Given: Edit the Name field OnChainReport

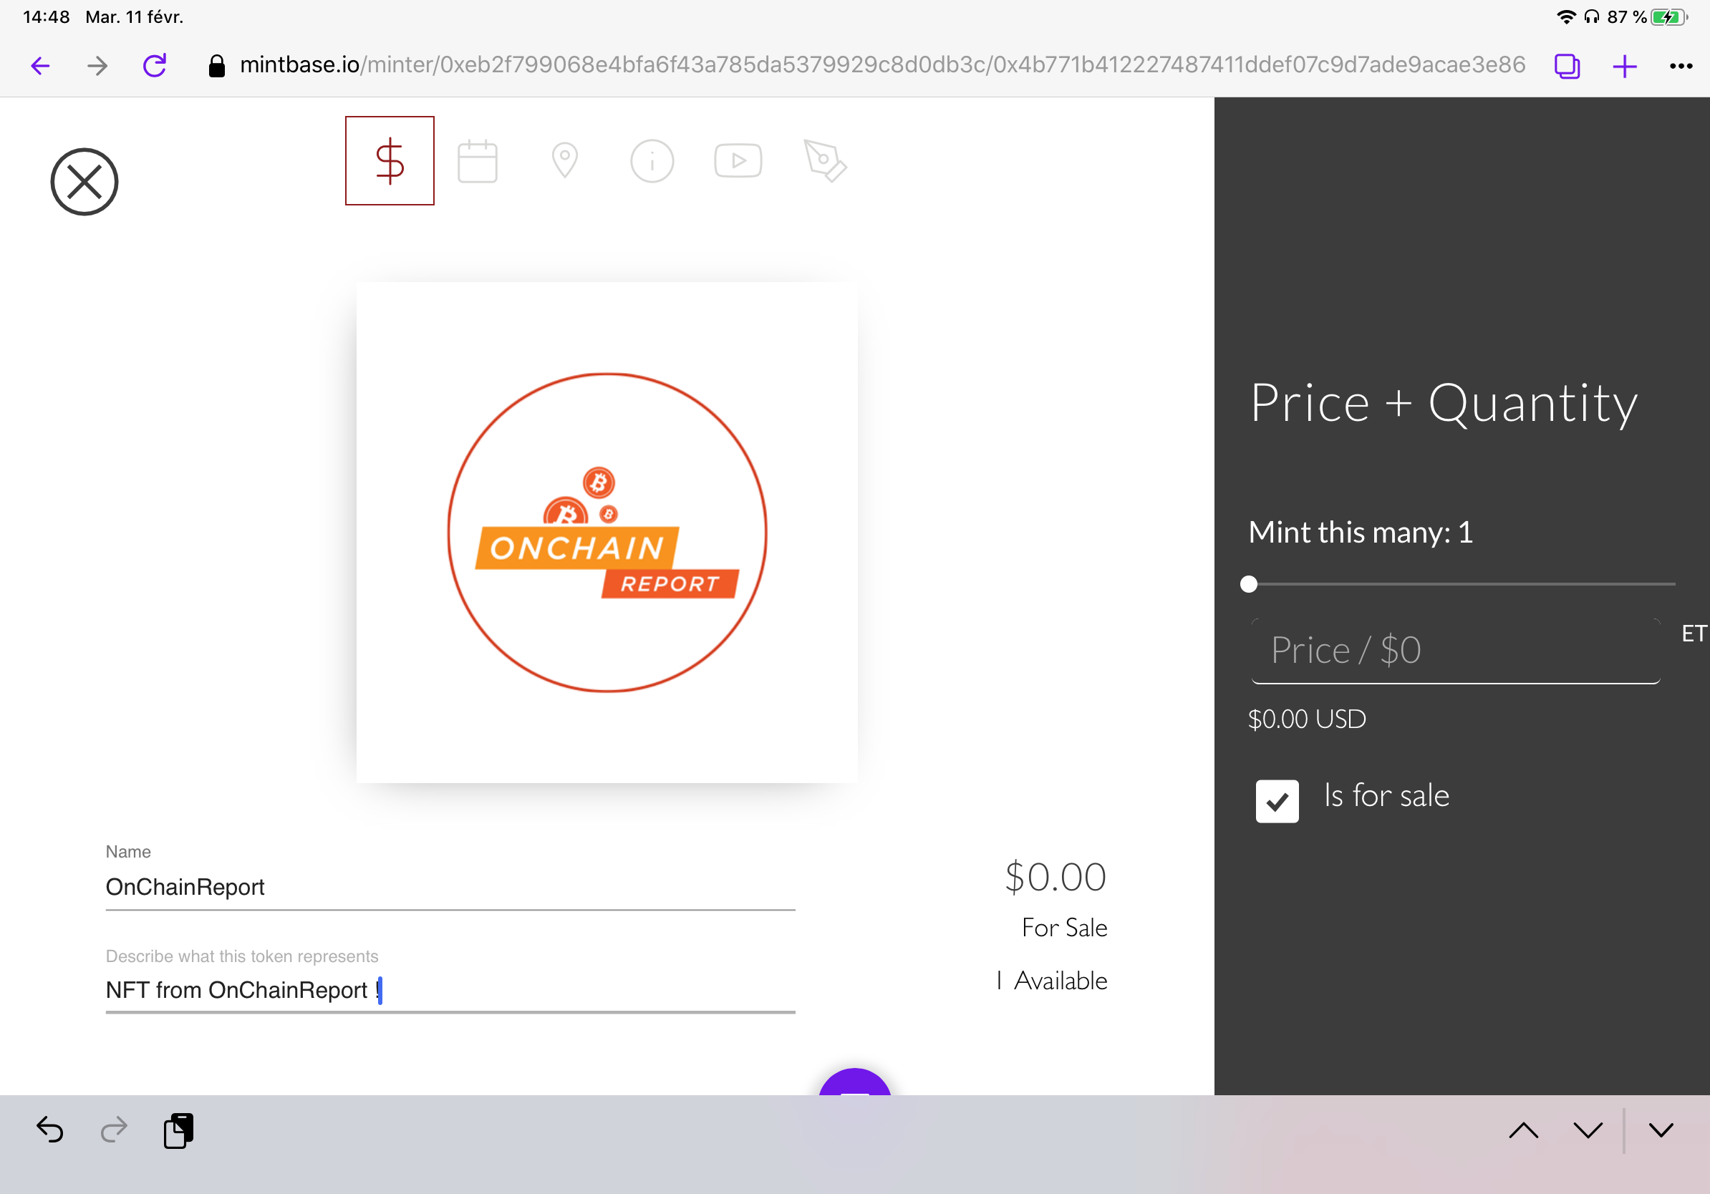Looking at the screenshot, I should coord(450,887).
